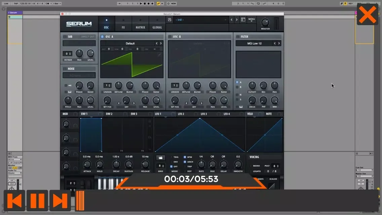The image size is (382, 215).
Task: Toggle filter routing S checkbox
Action: 237,100
